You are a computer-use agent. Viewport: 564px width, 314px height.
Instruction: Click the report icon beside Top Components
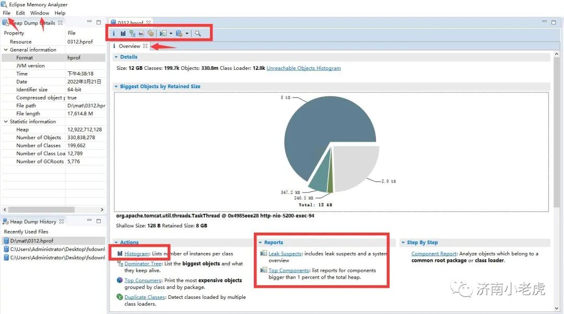coord(264,270)
